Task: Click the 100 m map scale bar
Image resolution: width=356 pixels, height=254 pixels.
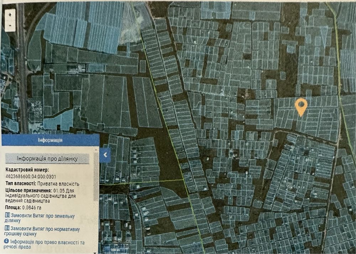Action: 115,250
